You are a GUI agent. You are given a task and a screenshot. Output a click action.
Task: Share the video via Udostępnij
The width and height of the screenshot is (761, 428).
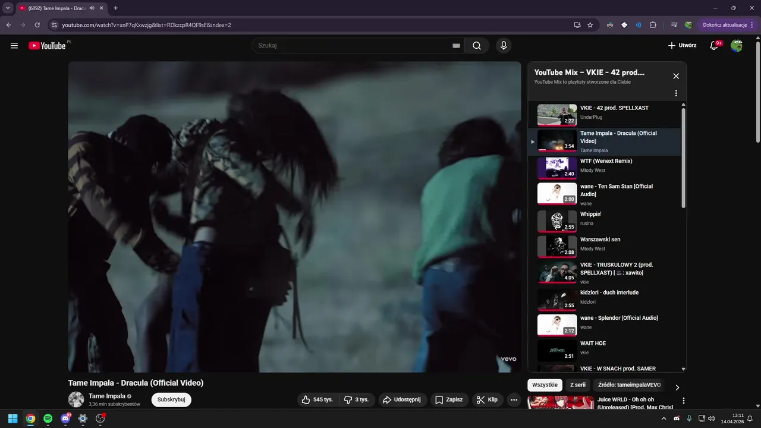(401, 400)
